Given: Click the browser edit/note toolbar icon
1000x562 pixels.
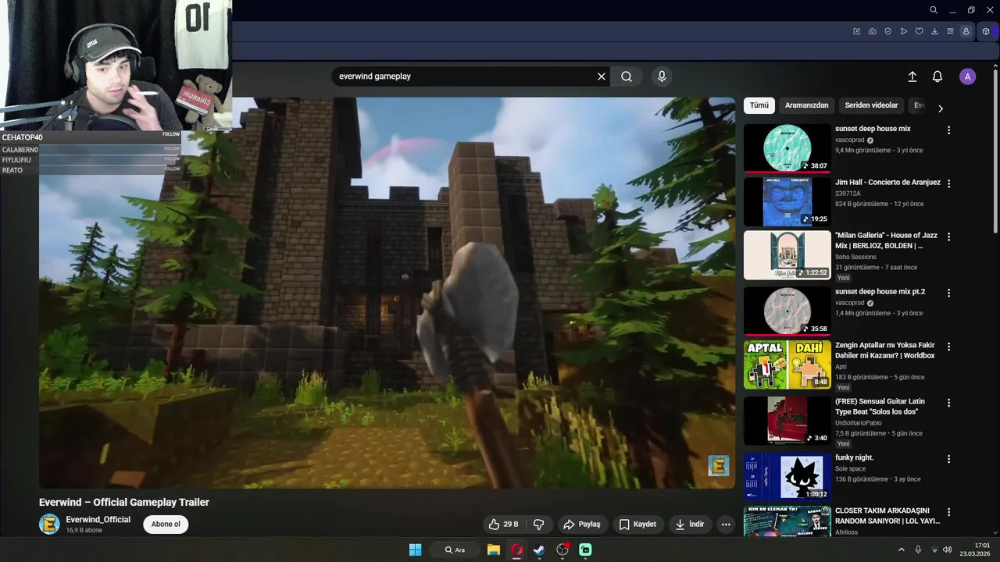Looking at the screenshot, I should point(857,31).
